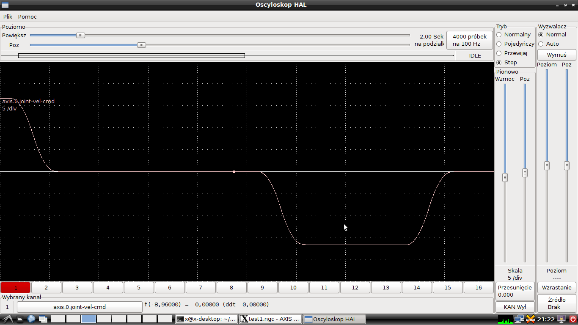Click the Wymuś trigger button

(x=556, y=55)
